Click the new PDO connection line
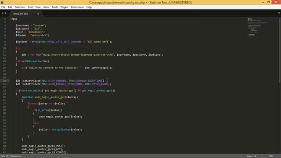 click(92, 55)
